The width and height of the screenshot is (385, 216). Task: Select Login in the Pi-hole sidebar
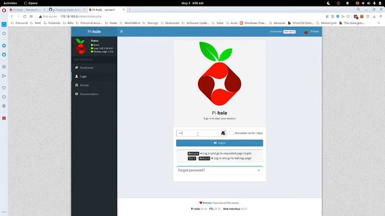pos(94,76)
